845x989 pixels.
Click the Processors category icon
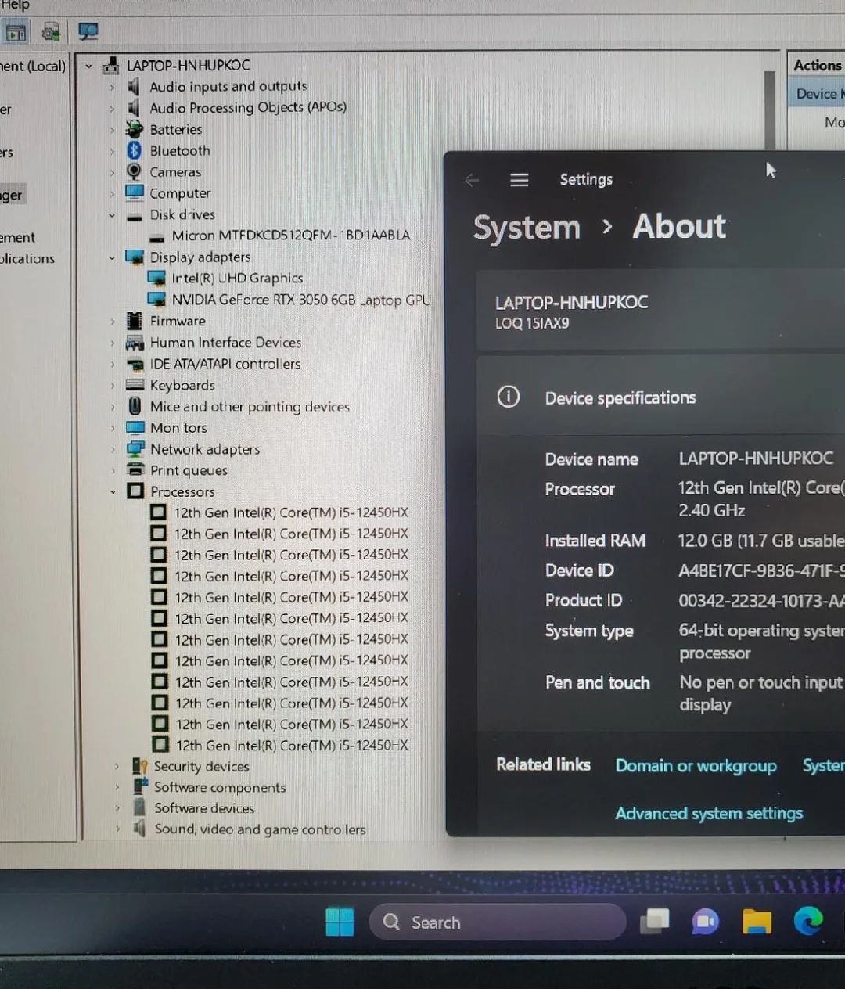pyautogui.click(x=135, y=491)
